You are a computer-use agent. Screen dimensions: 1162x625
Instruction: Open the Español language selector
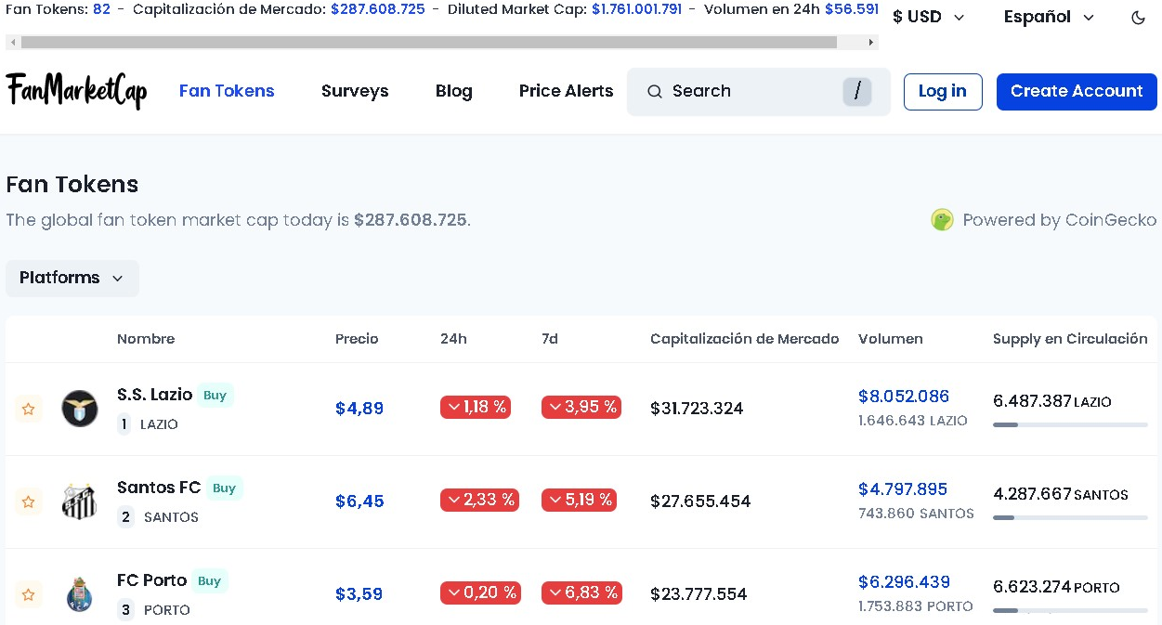[1049, 18]
